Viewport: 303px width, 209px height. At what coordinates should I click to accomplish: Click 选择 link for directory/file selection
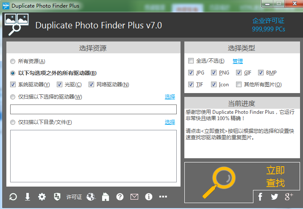coord(170,122)
